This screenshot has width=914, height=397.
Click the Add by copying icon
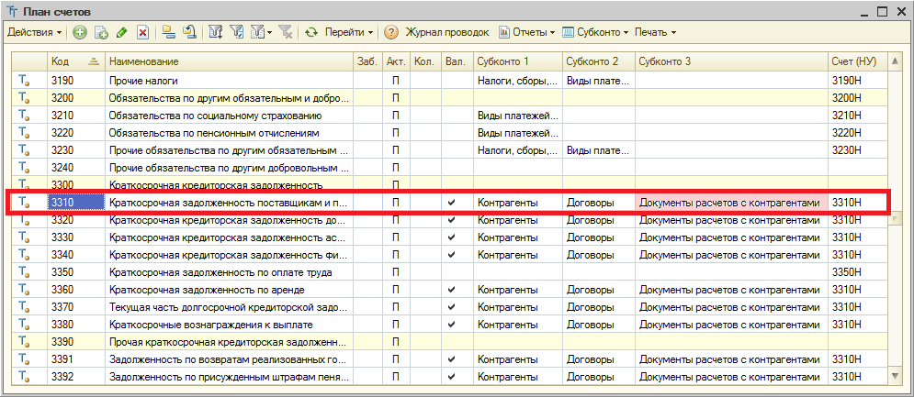(x=101, y=32)
